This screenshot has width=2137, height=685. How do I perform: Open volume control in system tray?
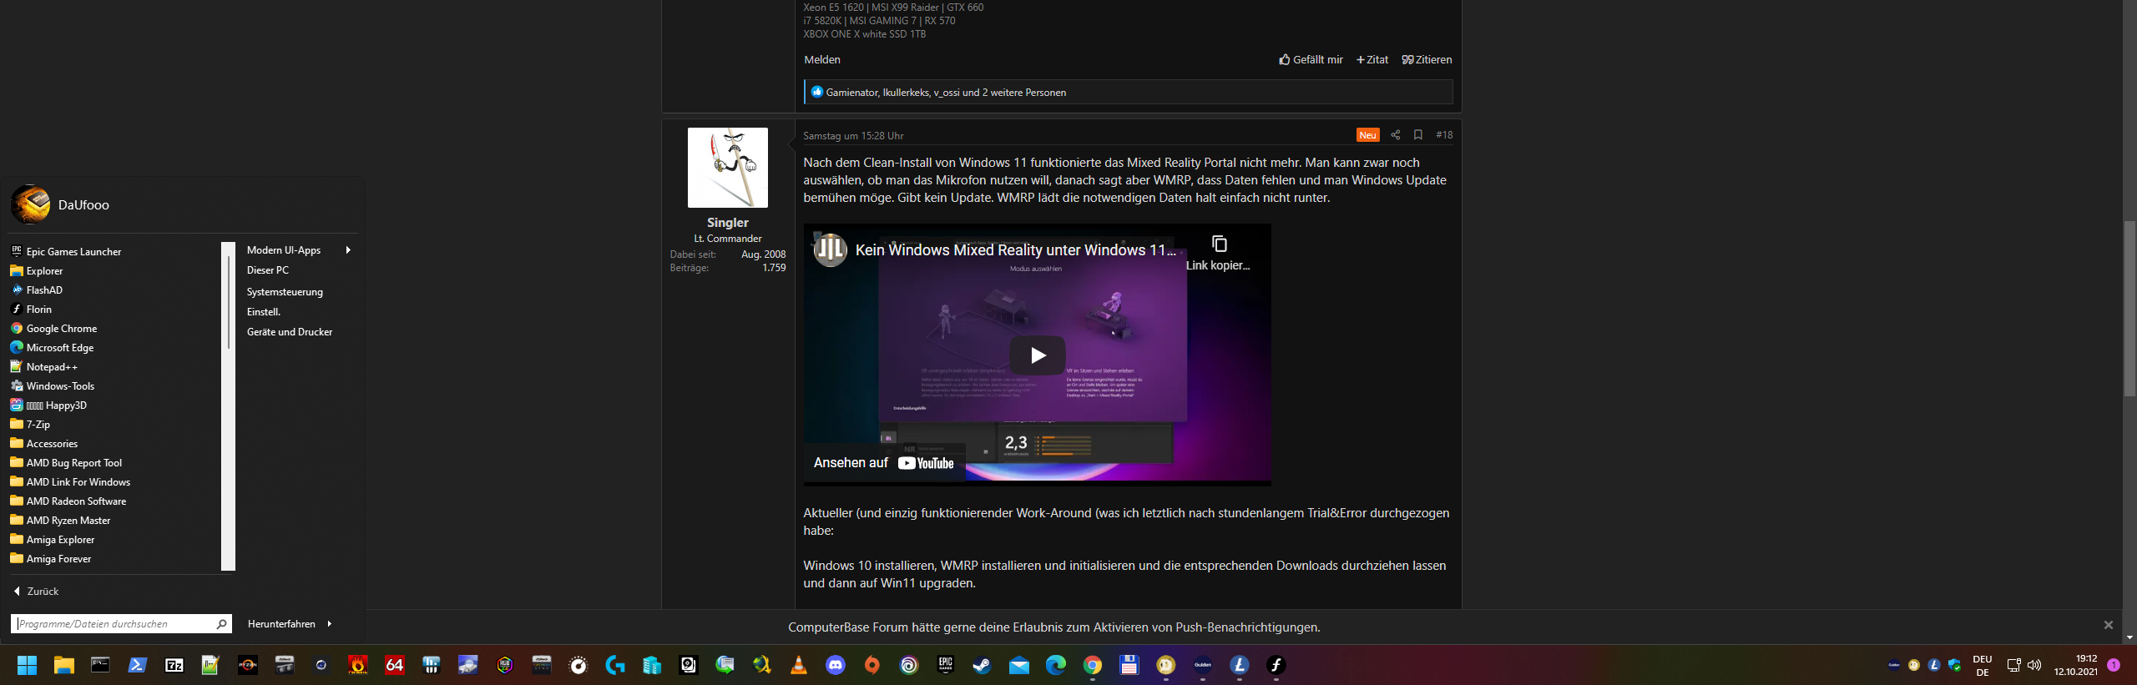(2034, 665)
